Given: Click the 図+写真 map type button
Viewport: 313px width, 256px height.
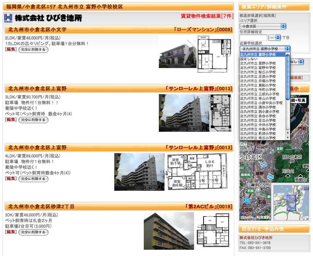Looking at the screenshot, I should [x=298, y=100].
